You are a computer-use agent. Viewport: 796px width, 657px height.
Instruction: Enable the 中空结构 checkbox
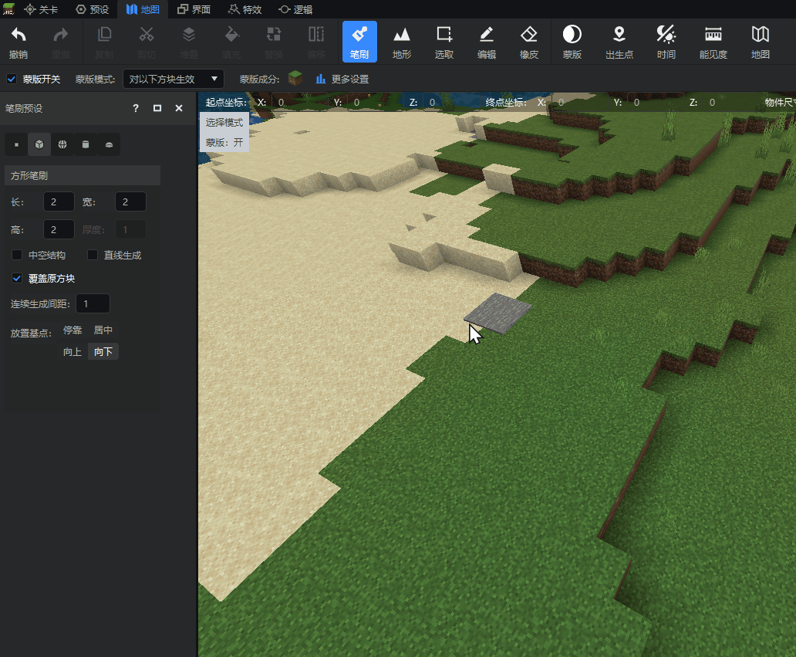click(17, 255)
